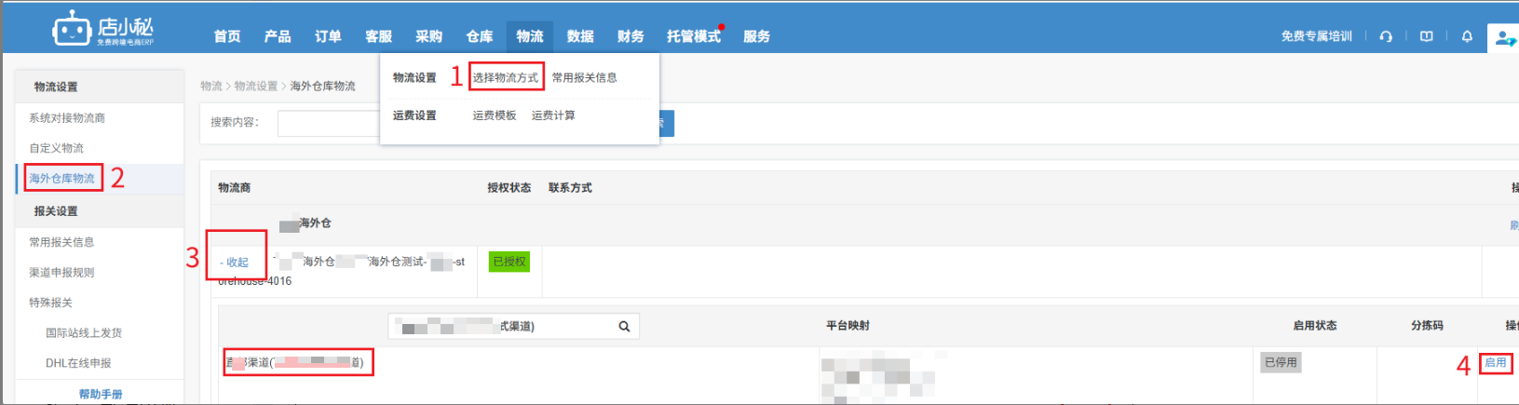Open the 托管模式 menu with red dot
The height and width of the screenshot is (405, 1519).
(x=693, y=36)
